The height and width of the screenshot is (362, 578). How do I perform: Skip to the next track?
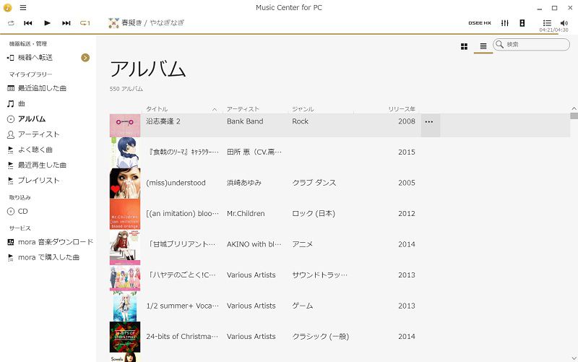(x=66, y=23)
